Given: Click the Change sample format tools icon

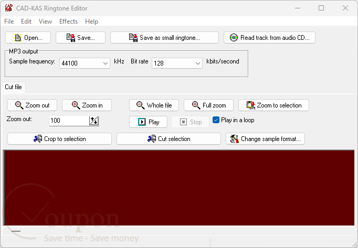Looking at the screenshot, I should tap(234, 139).
